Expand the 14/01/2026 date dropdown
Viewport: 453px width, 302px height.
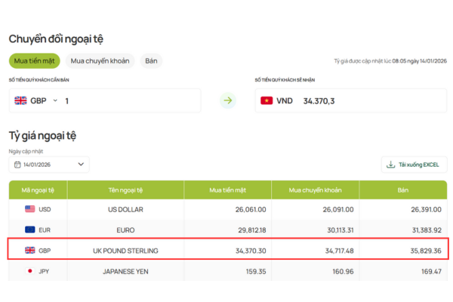pos(81,164)
